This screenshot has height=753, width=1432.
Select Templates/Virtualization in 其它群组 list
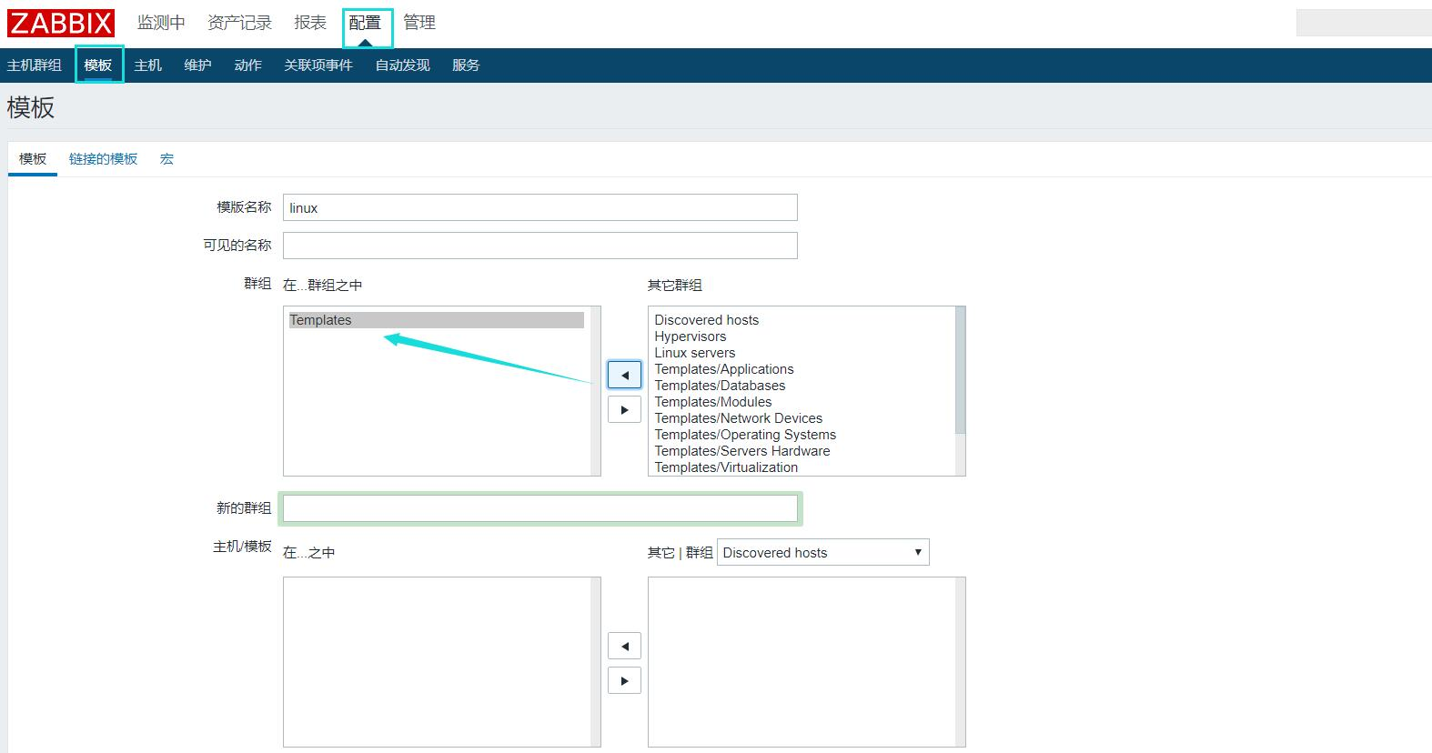[x=726, y=467]
